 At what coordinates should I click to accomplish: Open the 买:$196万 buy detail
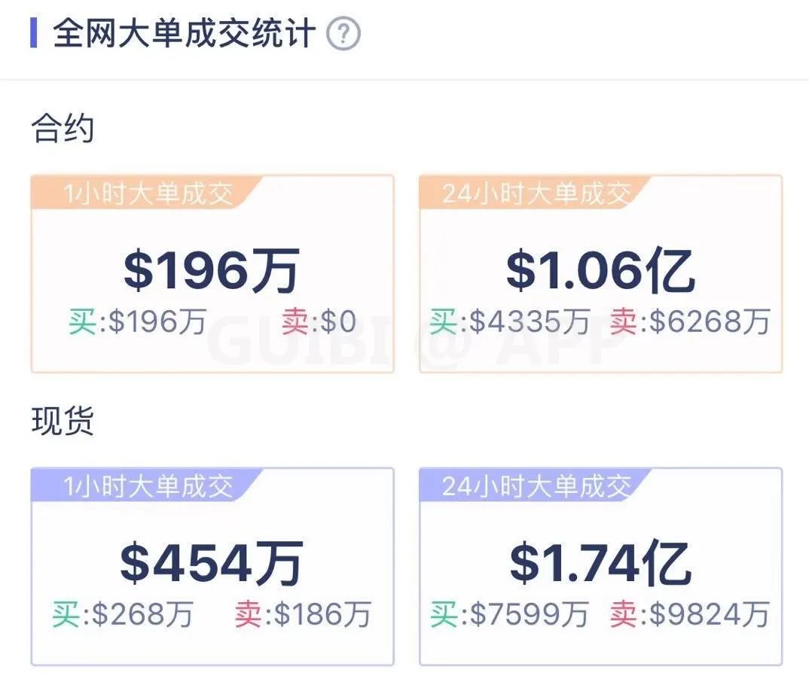point(136,321)
